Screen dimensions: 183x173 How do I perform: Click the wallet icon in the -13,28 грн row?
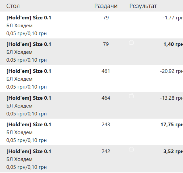131,96
